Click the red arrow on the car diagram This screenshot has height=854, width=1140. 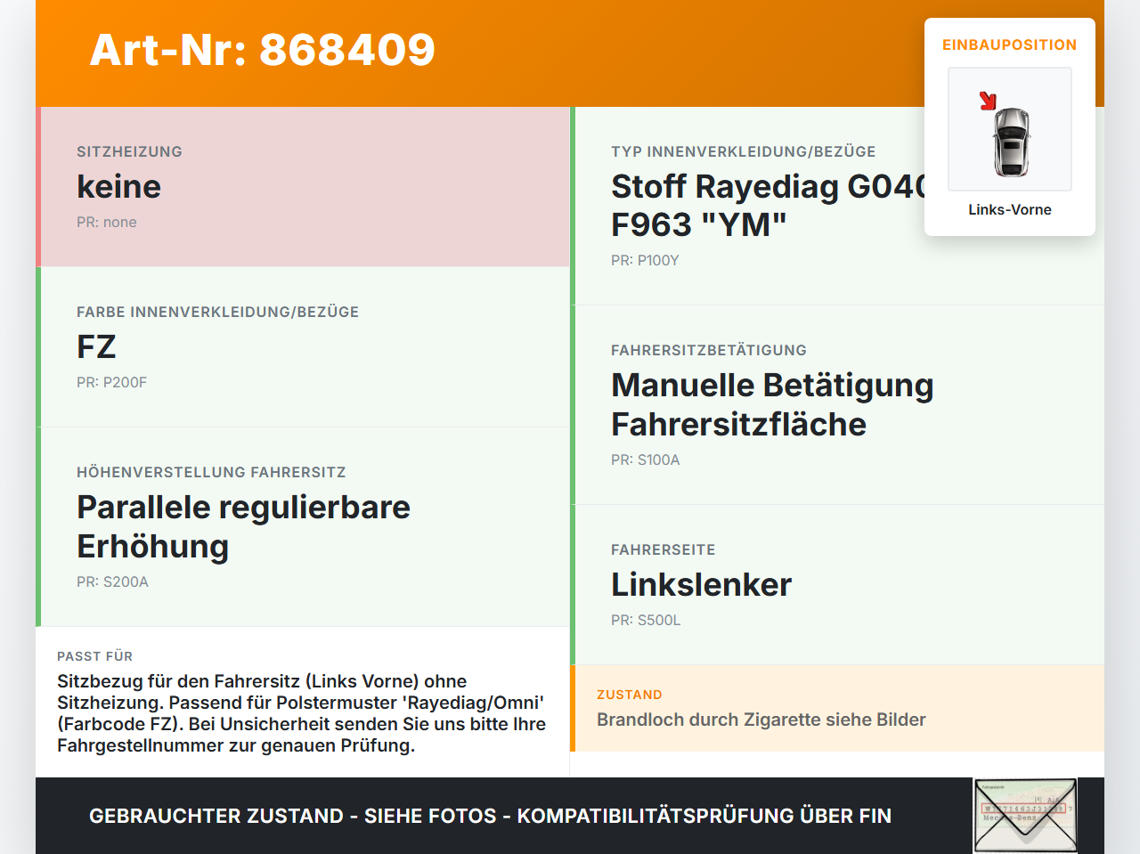(x=988, y=101)
